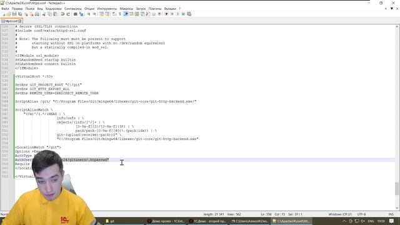Open the Инструменты menu
Viewport: 400px width, 225px height.
point(107,9)
